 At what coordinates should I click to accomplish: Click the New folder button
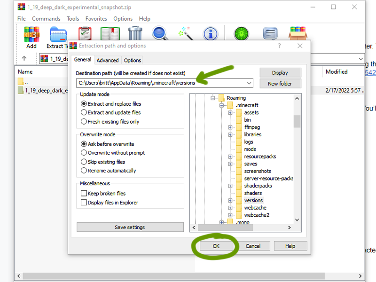click(x=280, y=84)
